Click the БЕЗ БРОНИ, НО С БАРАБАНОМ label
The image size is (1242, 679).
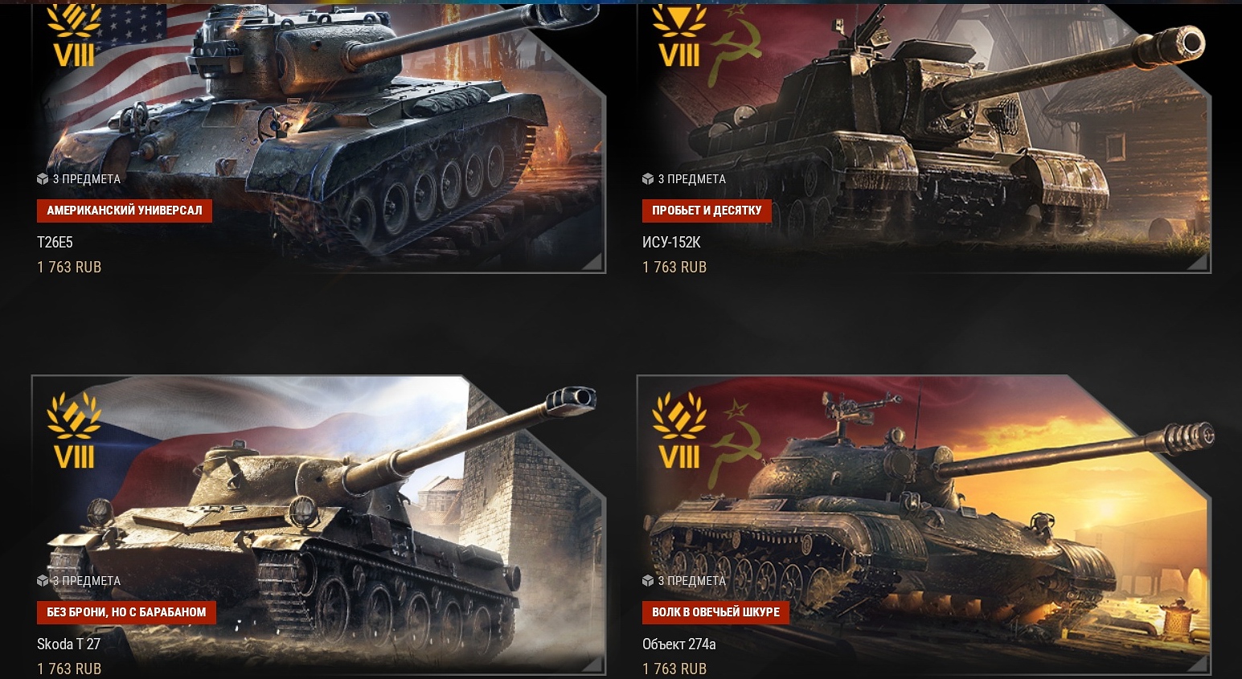[x=126, y=612]
